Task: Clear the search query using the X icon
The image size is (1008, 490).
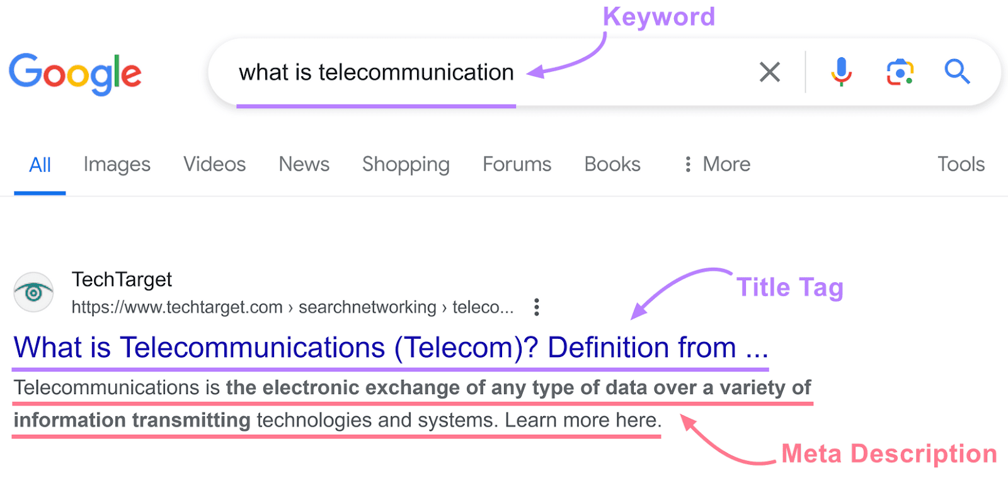Action: pos(769,72)
